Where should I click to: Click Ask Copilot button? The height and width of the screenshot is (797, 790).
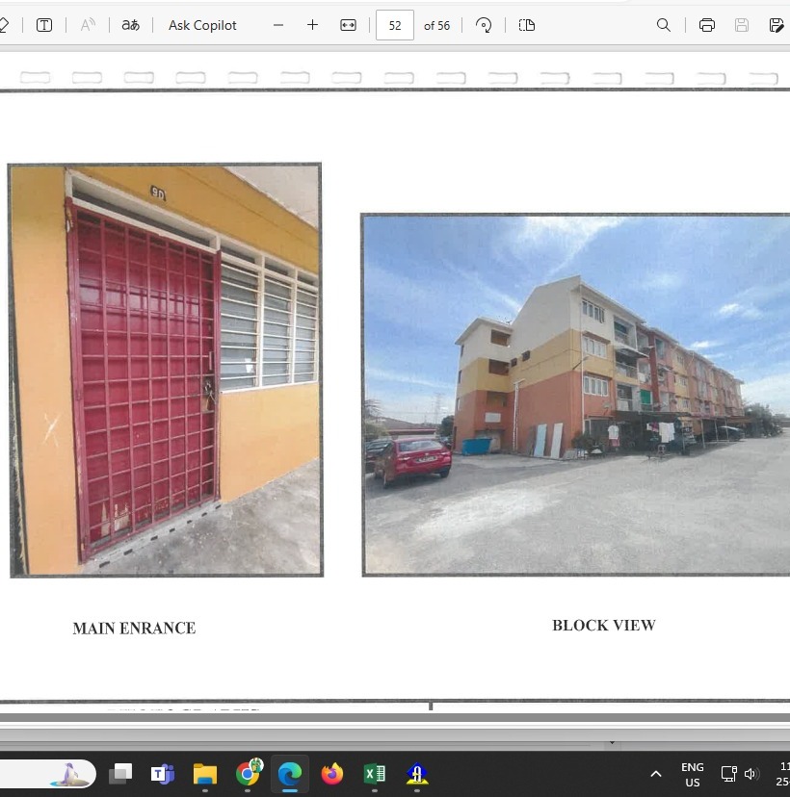tap(202, 25)
